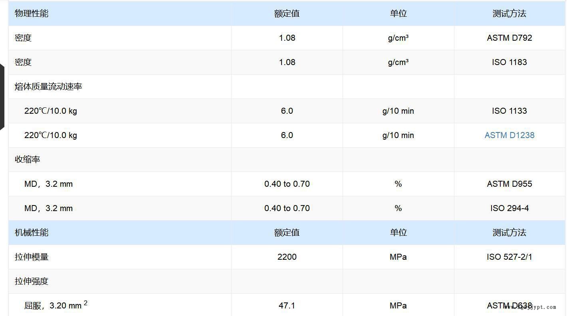Select the 机械性能 section header text
The width and height of the screenshot is (567, 316).
[x=32, y=233]
